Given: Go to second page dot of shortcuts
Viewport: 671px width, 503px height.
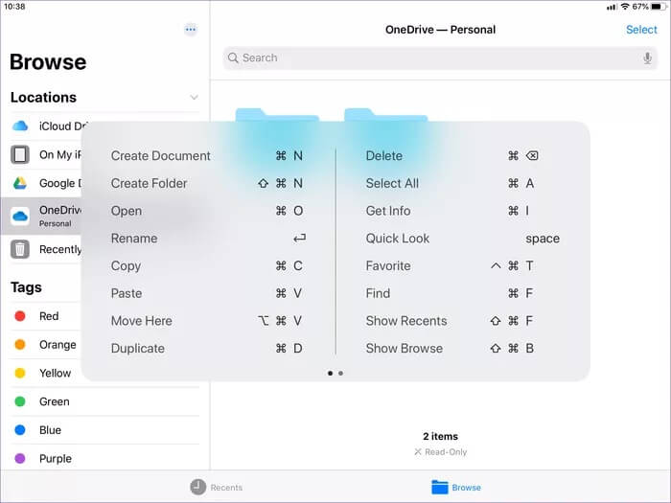Looking at the screenshot, I should click(x=340, y=373).
